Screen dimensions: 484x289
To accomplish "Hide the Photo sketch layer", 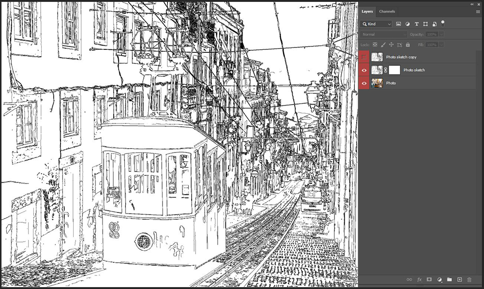I will pos(364,70).
